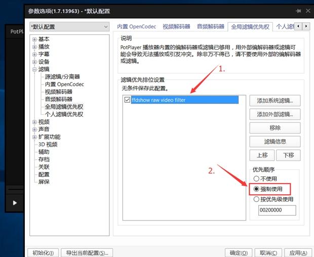Switch to 内置 OpenCodec tab

136,27
